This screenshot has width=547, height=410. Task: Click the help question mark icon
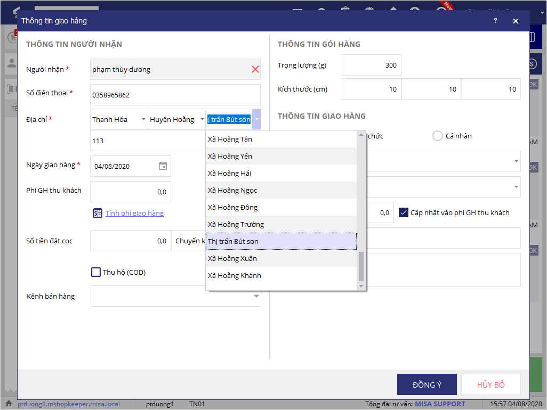pos(495,21)
